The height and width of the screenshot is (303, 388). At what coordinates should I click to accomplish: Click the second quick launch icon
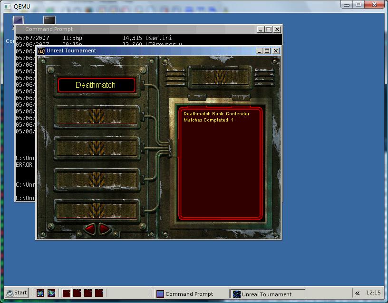pyautogui.click(x=51, y=293)
